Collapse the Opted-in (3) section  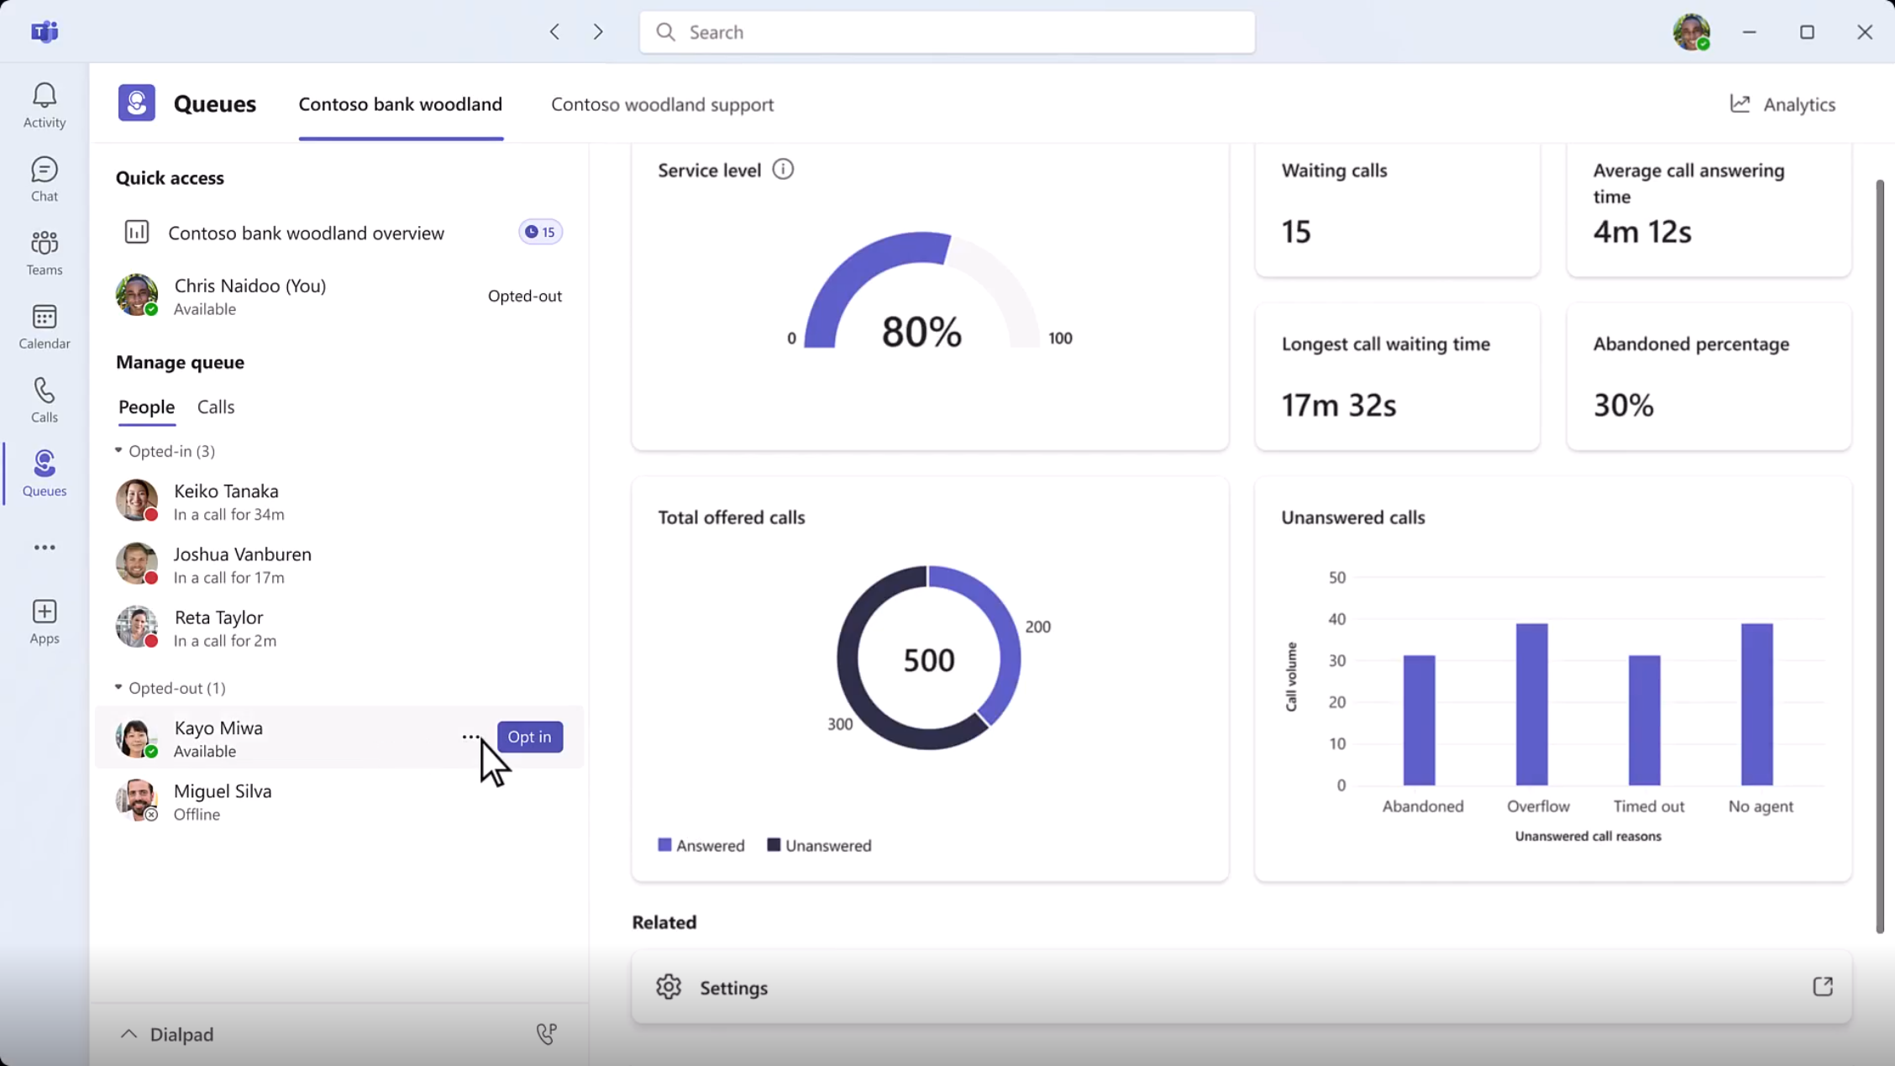[x=119, y=451]
